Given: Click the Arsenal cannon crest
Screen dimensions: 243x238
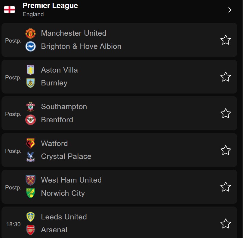Looking at the screenshot, I should pyautogui.click(x=31, y=230).
